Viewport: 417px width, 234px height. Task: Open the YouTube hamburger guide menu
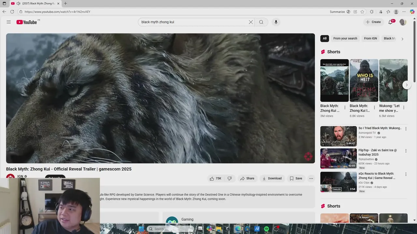[x=9, y=22]
